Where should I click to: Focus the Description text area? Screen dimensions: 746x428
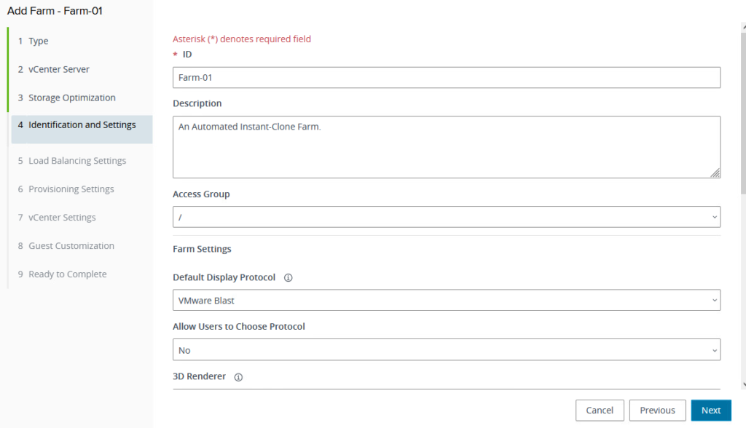(446, 147)
